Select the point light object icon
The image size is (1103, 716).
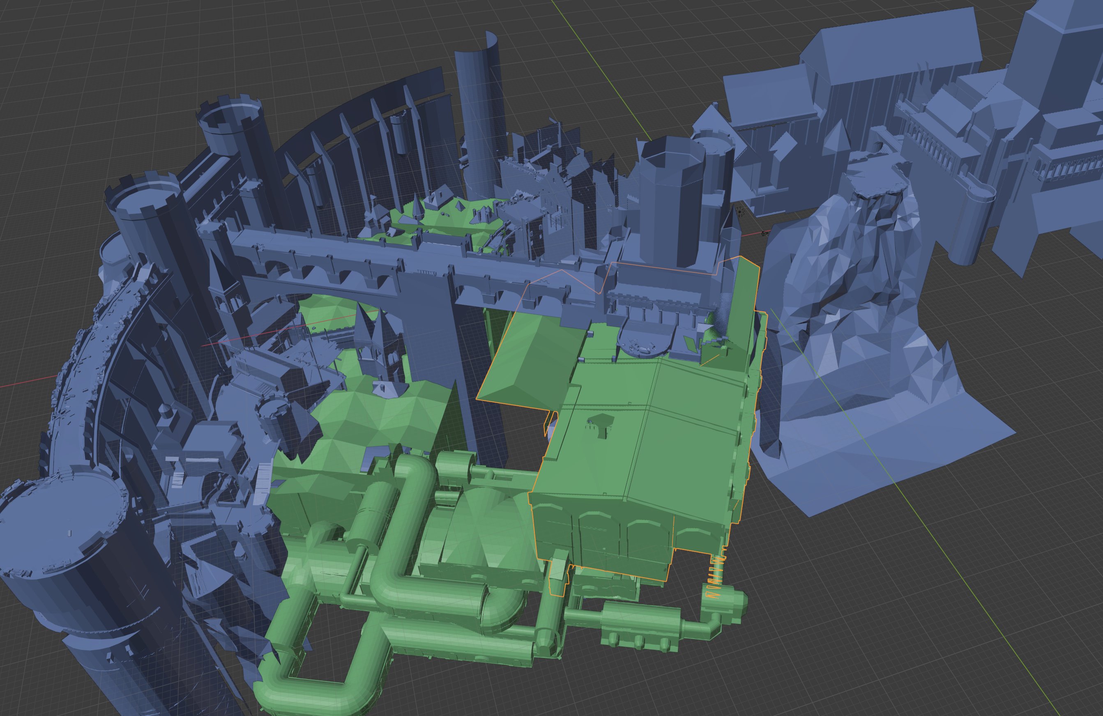(x=741, y=212)
